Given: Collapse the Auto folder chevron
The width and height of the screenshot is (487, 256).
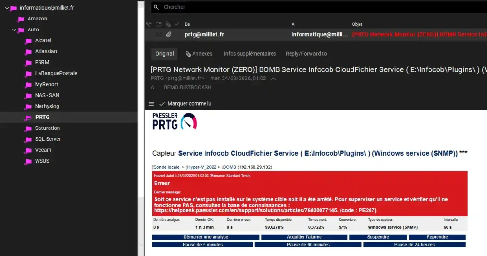Looking at the screenshot, I should pyautogui.click(x=14, y=30).
